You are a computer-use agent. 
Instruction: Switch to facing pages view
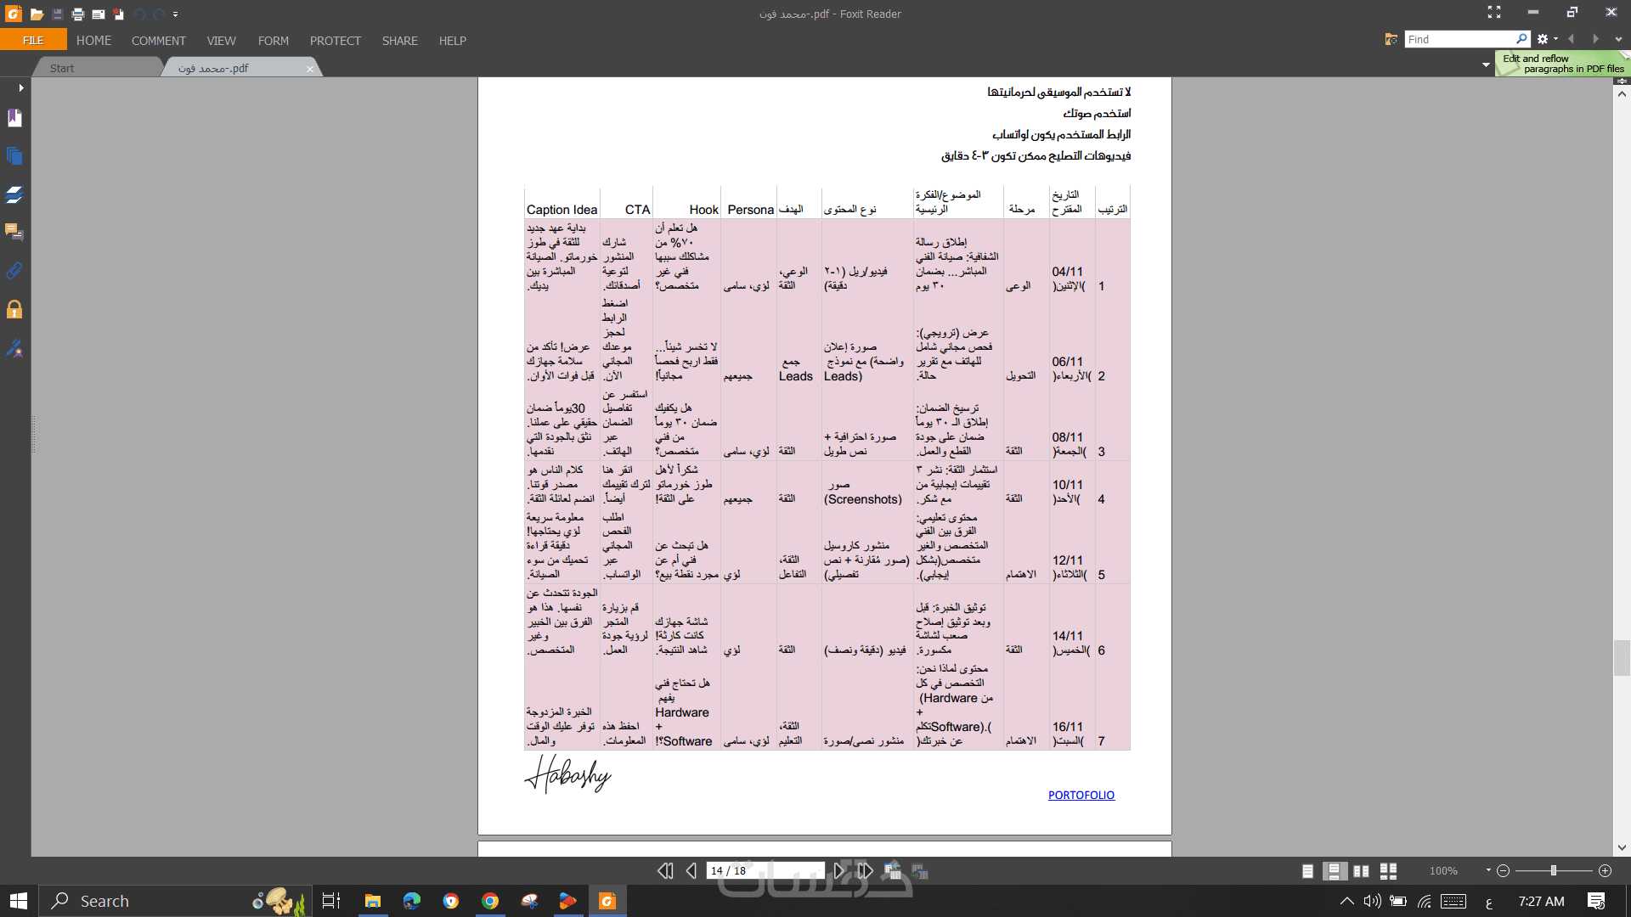tap(1361, 871)
